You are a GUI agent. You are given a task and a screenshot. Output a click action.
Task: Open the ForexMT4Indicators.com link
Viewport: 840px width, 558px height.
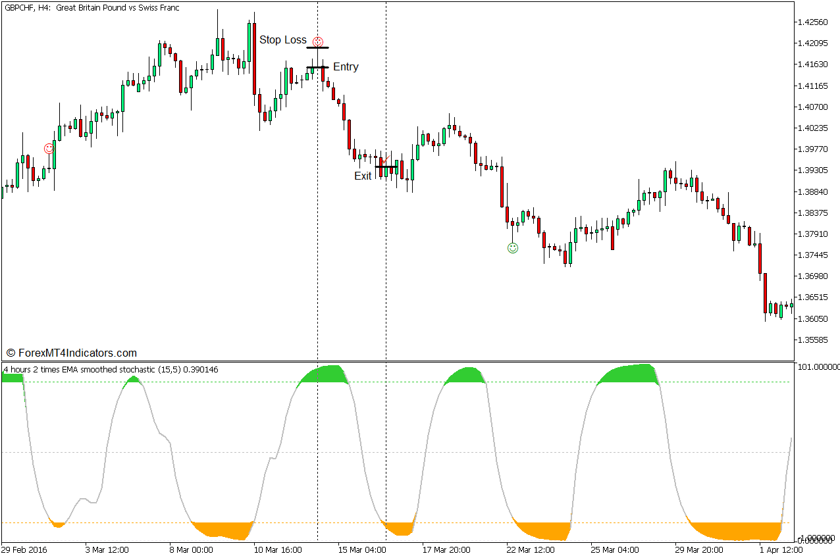[x=77, y=352]
